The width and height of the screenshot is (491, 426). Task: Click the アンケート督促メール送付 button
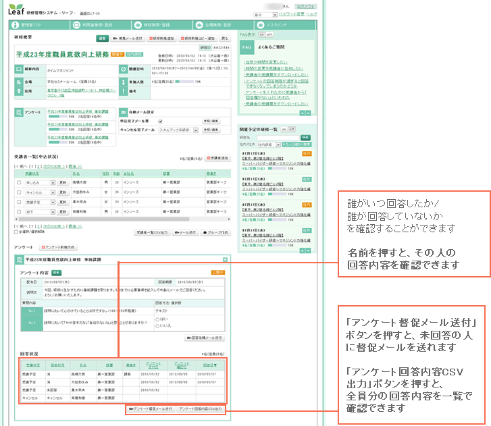tap(151, 409)
